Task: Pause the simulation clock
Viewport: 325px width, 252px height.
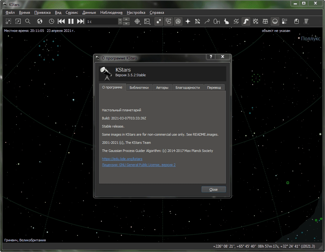Action: click(71, 21)
